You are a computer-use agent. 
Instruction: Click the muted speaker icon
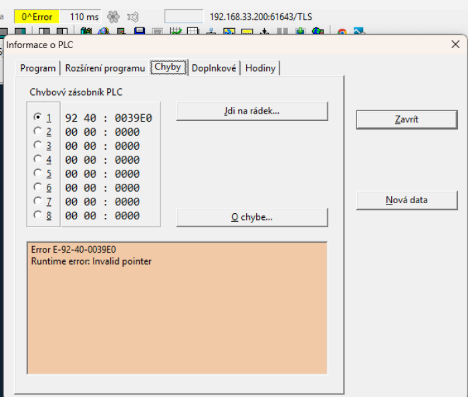point(133,17)
